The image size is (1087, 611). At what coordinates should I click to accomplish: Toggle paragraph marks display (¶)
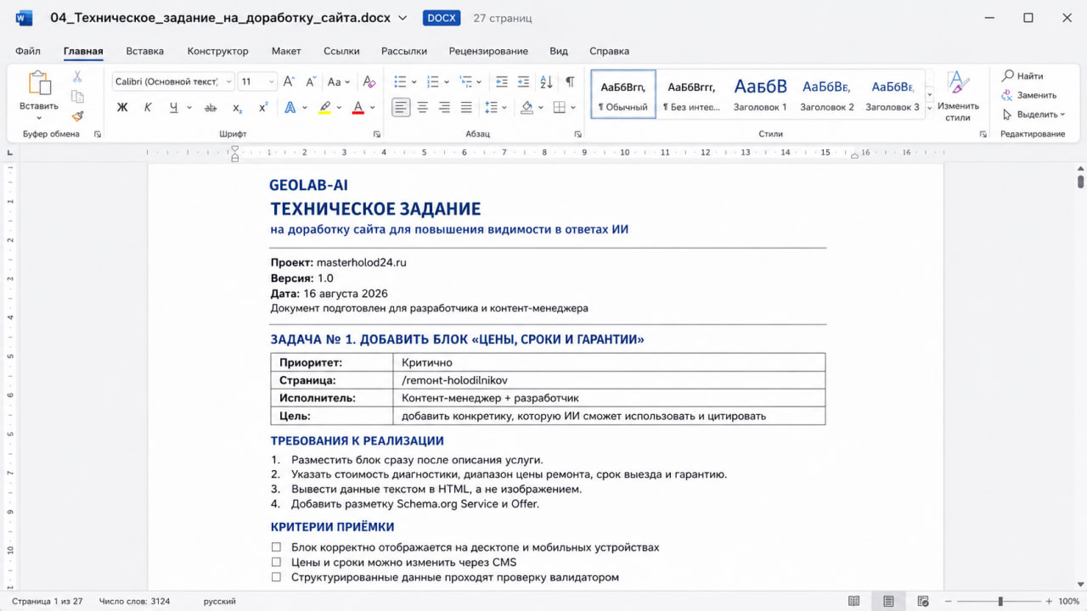coord(570,81)
